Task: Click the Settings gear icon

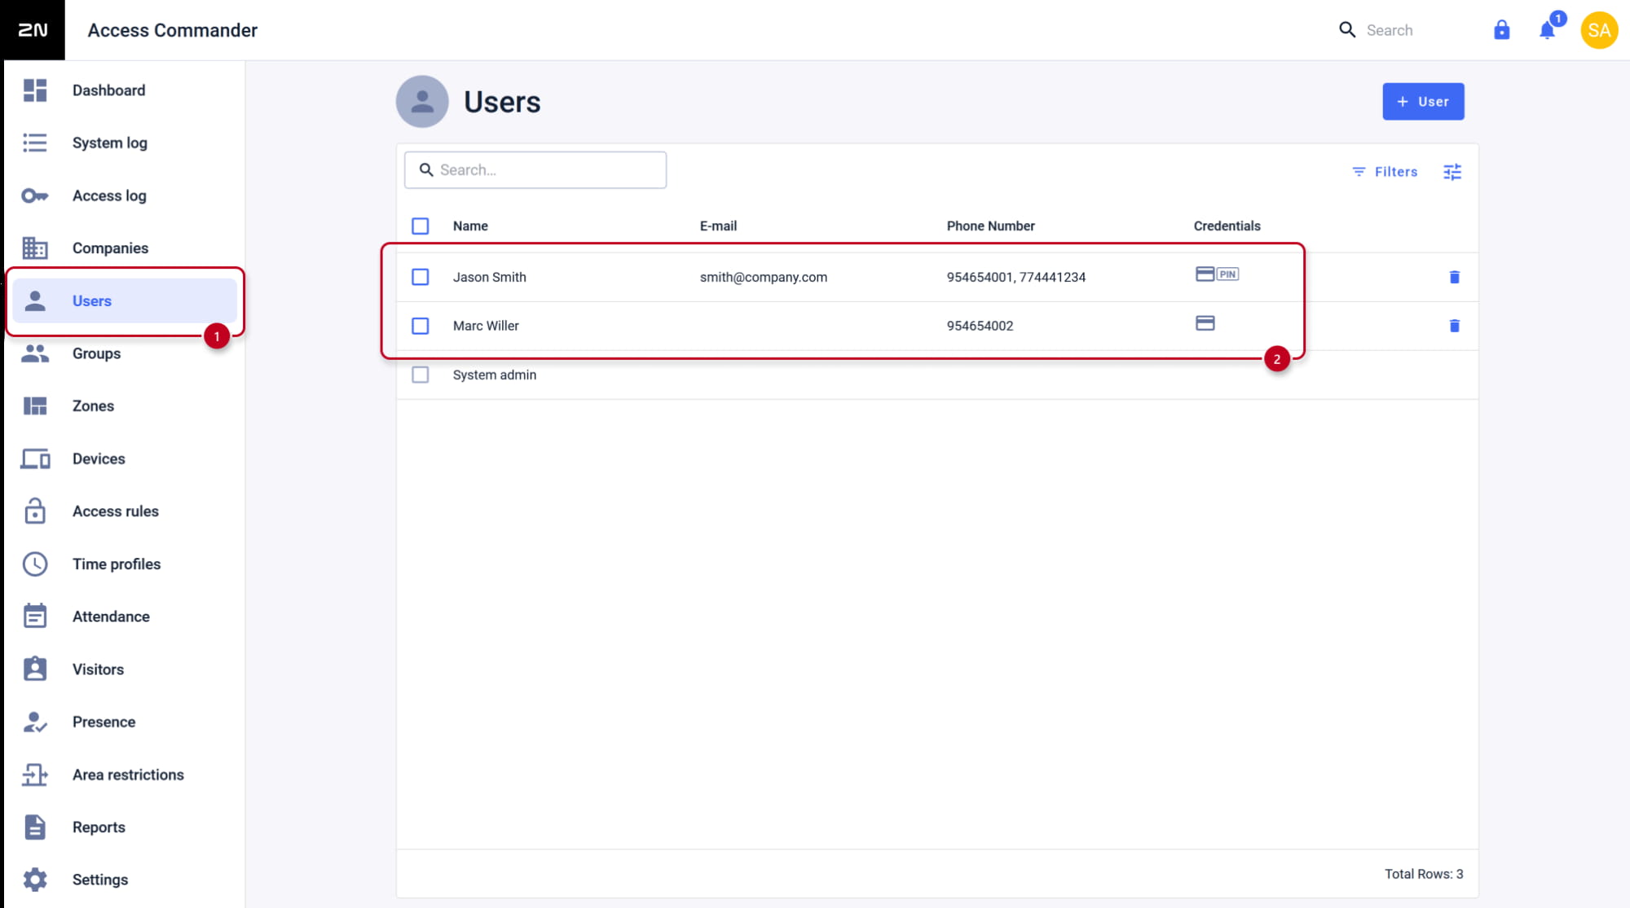Action: 35,879
